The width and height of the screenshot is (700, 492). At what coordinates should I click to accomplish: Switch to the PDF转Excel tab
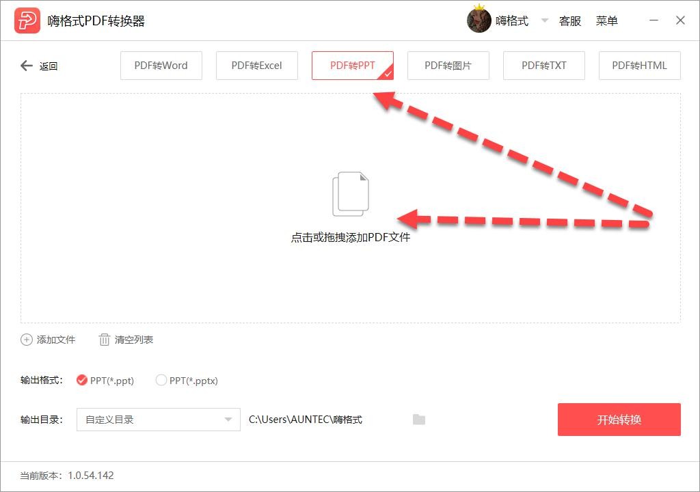click(257, 66)
